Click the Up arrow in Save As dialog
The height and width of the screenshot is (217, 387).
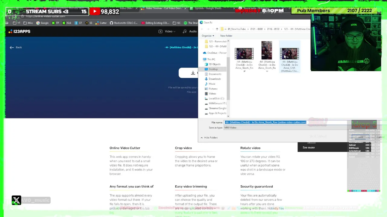(x=217, y=29)
